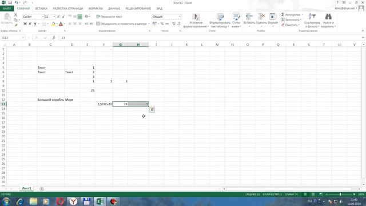The height and width of the screenshot is (206, 366).
Task: Click Объединить и поместить в центре
Action: [121, 23]
